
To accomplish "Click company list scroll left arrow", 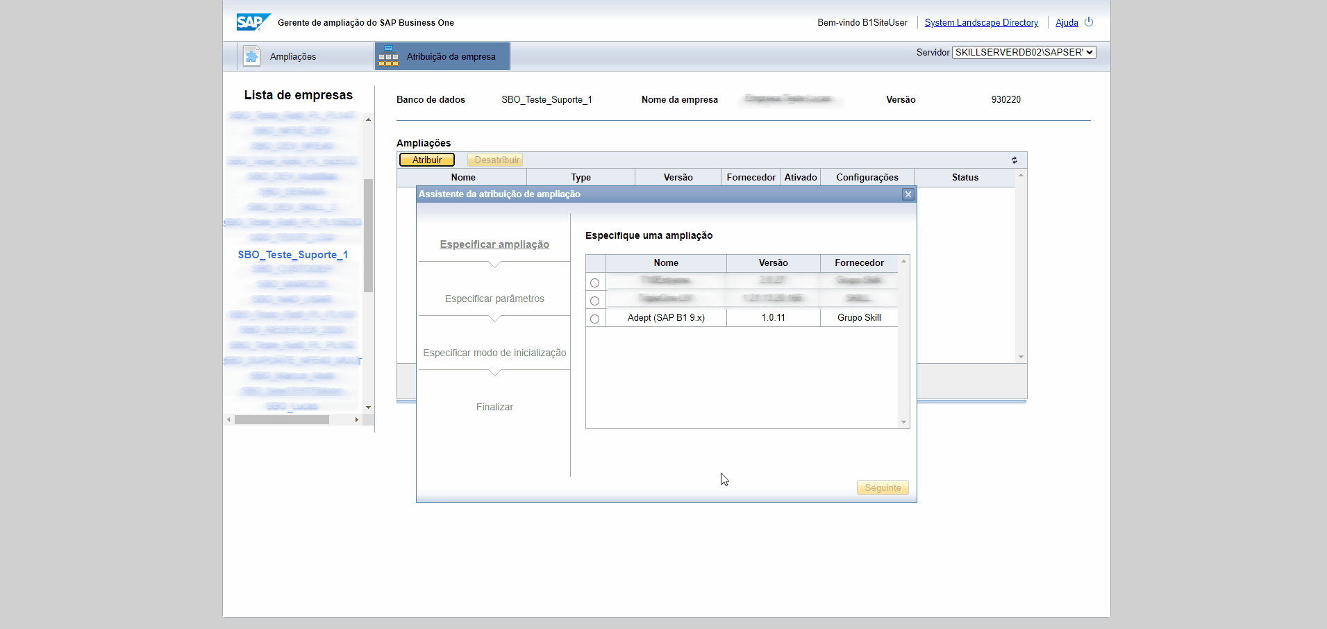I will [228, 419].
